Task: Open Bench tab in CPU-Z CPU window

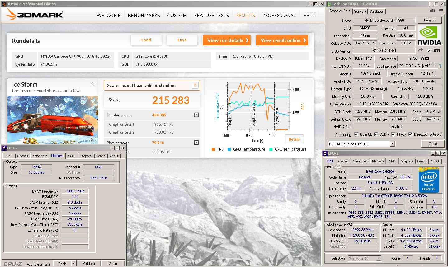Action: 422,161
